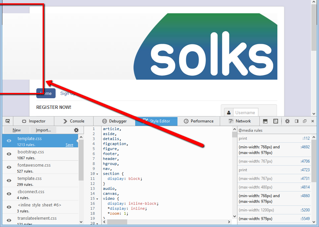Viewport: 319px width, 227px height.
Task: Toggle visibility of bootstrap.css
Action: click(9, 154)
